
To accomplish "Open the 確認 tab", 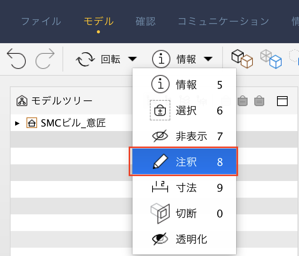I will pos(145,21).
